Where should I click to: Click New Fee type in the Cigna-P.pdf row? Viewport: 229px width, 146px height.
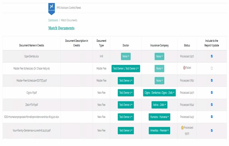(x=101, y=93)
